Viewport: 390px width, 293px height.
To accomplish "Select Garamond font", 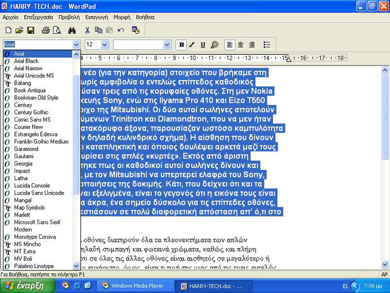I will [x=38, y=149].
